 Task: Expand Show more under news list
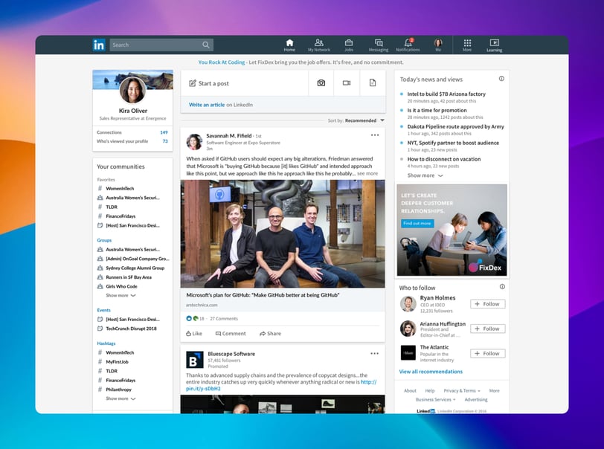click(425, 175)
